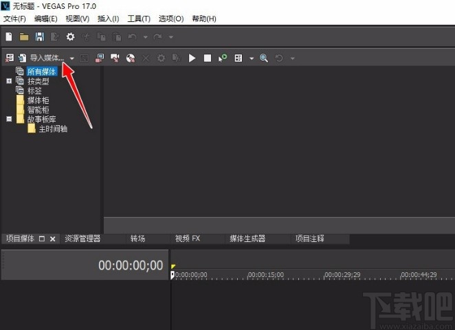This screenshot has width=455, height=330.
Task: Select 标签 in the media tree
Action: [34, 91]
